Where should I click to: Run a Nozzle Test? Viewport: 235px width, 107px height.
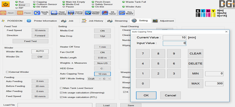(x=41, y=13)
